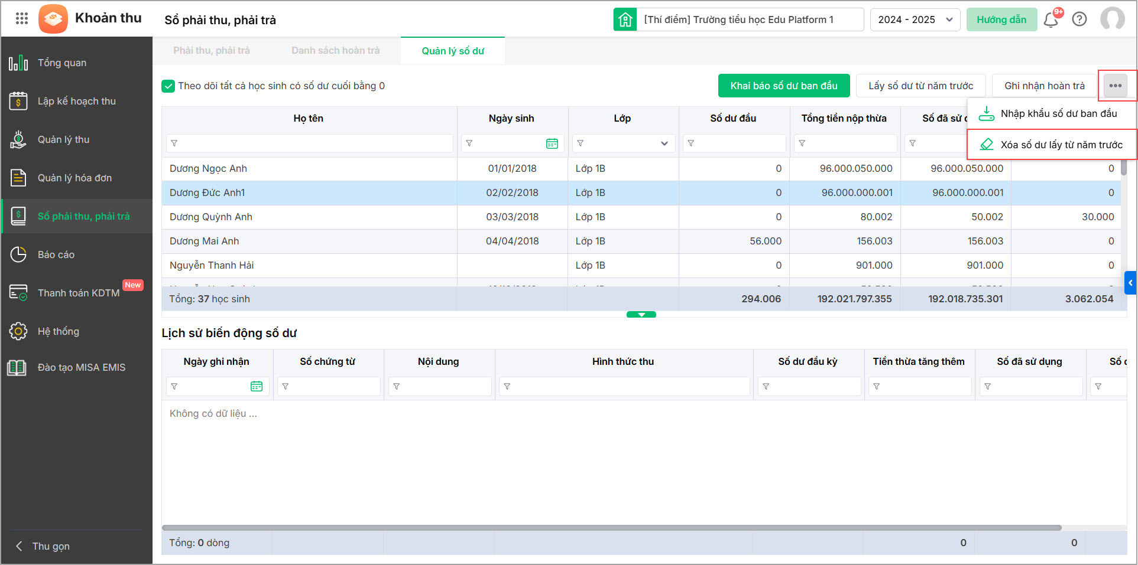Open the help question mark icon
This screenshot has height=565, width=1138.
click(1079, 19)
